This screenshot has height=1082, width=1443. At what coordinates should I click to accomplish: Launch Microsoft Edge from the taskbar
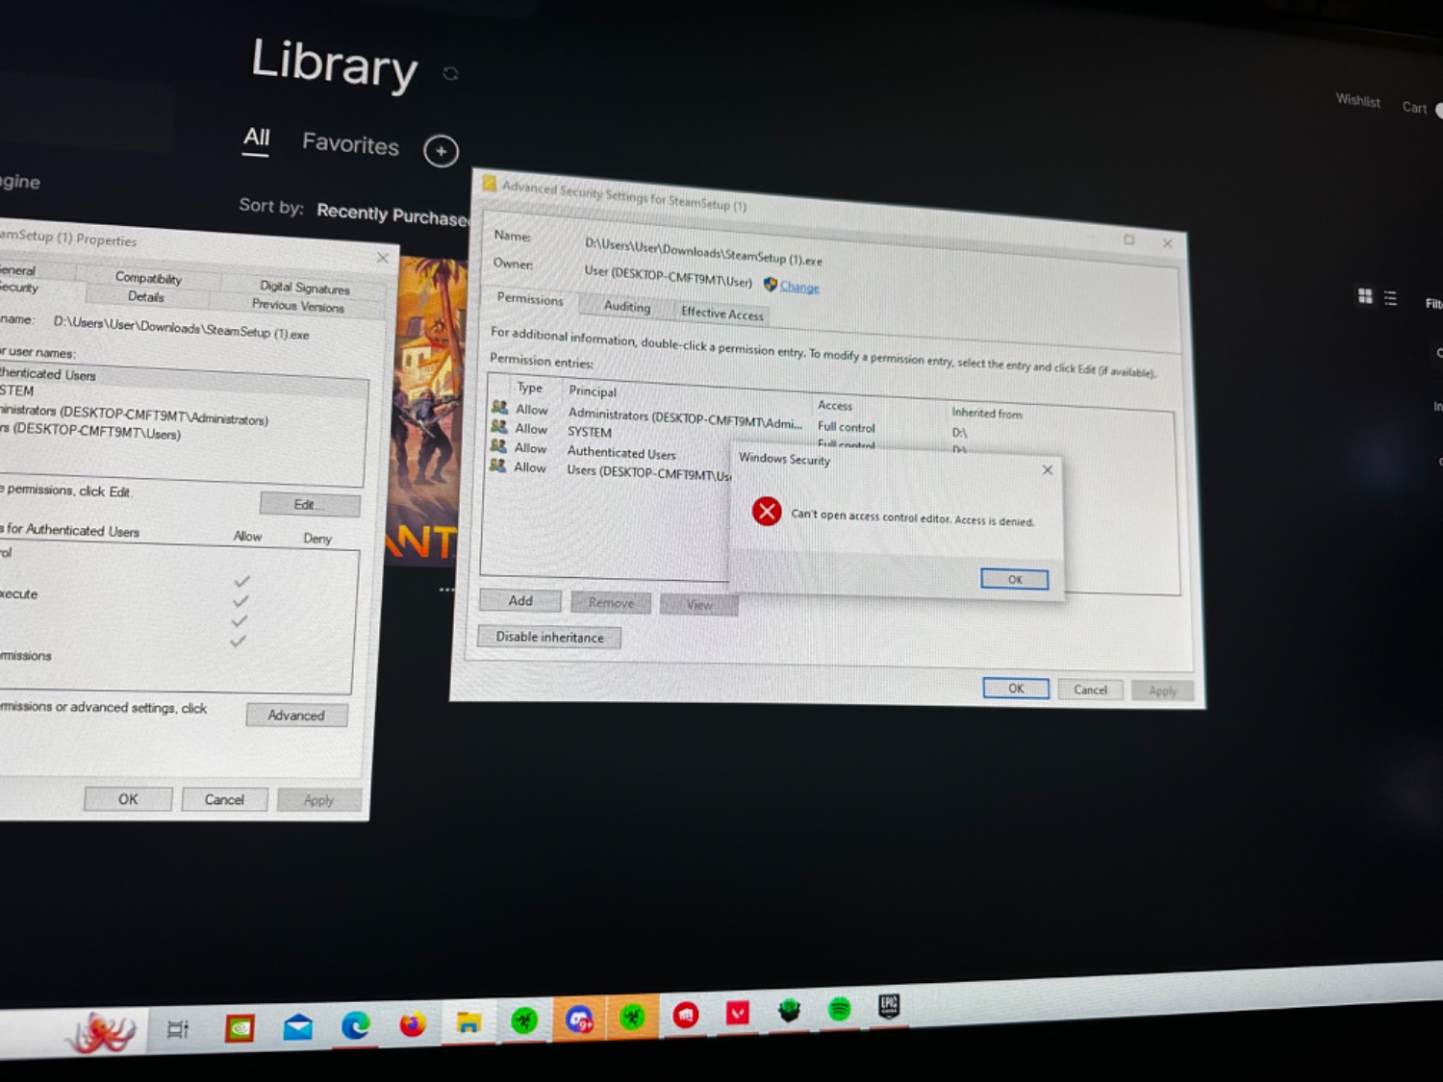(x=355, y=1026)
